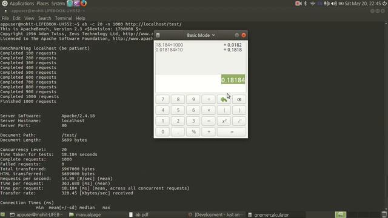The height and width of the screenshot is (218, 388).
Task: Launch Firefox from the top panel
Action: pos(84,3)
